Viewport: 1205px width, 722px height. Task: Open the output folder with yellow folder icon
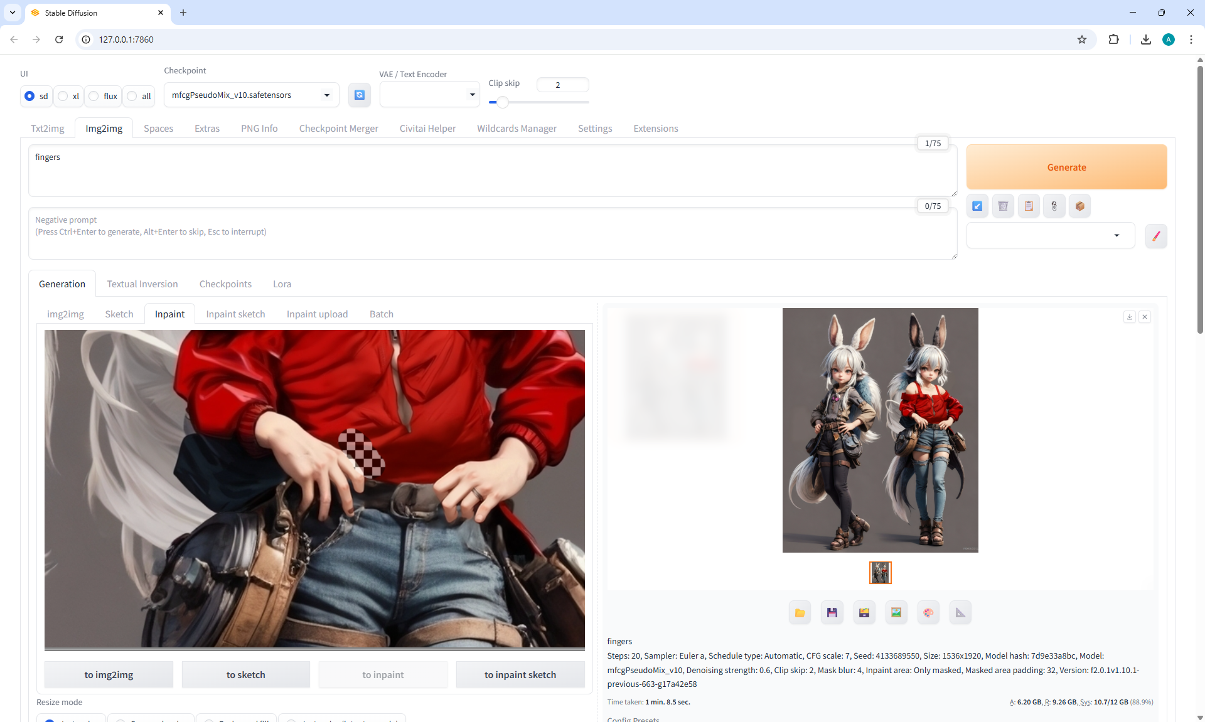coord(800,613)
